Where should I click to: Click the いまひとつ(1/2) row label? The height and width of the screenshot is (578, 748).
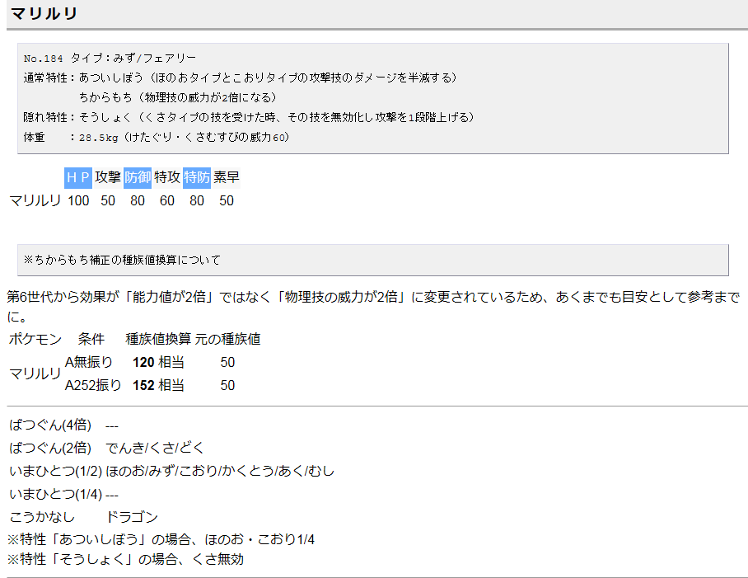click(56, 471)
